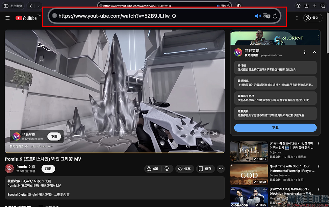
Task: Click the translate icon in the address bar
Action: [x=266, y=15]
